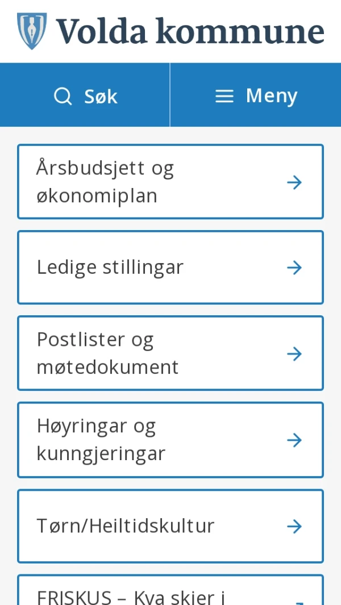The image size is (341, 605).
Task: Click the arrow on Høyringar og kunngjeringar
Action: 294,439
